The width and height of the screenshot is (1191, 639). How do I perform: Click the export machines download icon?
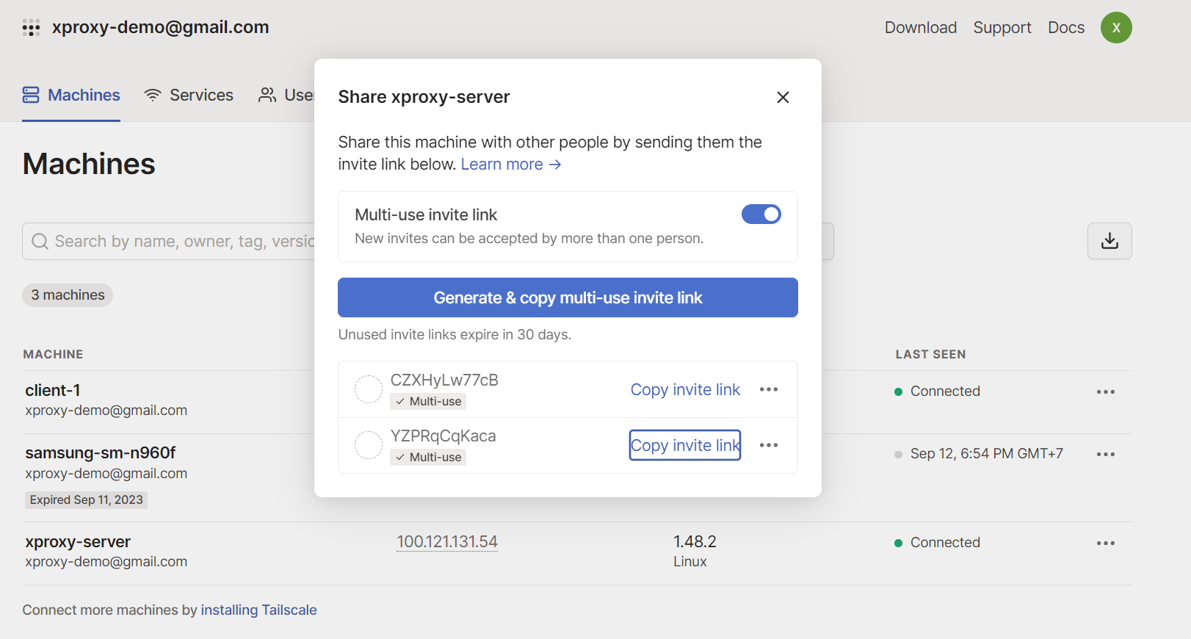[1109, 241]
